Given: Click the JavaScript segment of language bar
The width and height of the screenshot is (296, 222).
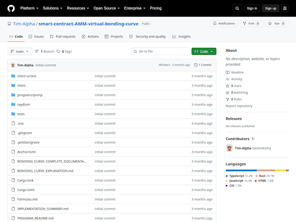Looking at the screenshot, I should coord(281,171).
